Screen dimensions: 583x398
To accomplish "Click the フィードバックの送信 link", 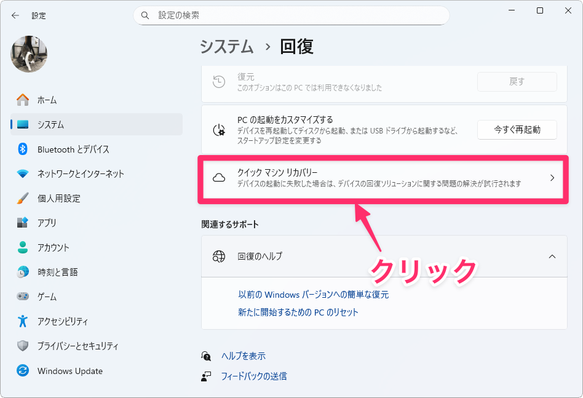I will tap(254, 376).
